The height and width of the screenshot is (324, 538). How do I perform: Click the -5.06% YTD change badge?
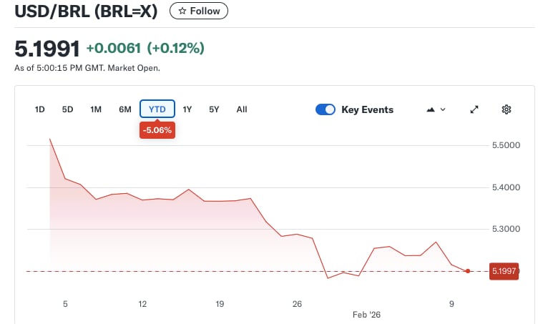[x=157, y=131]
